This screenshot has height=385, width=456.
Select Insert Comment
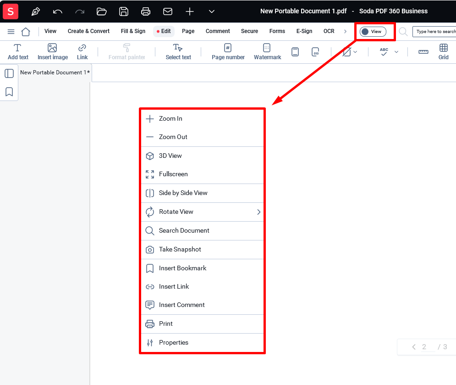click(203, 305)
